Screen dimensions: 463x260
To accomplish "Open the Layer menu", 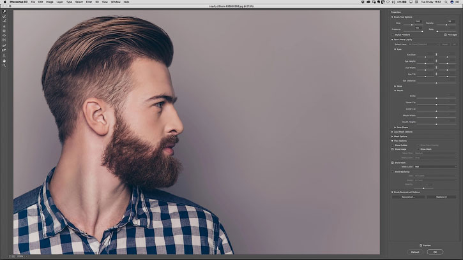I will tap(59, 2).
